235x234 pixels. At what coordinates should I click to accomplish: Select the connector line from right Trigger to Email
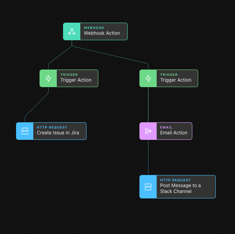(x=148, y=105)
